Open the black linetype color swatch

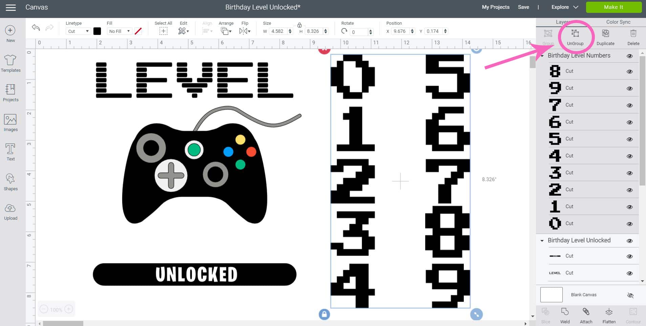pos(97,31)
